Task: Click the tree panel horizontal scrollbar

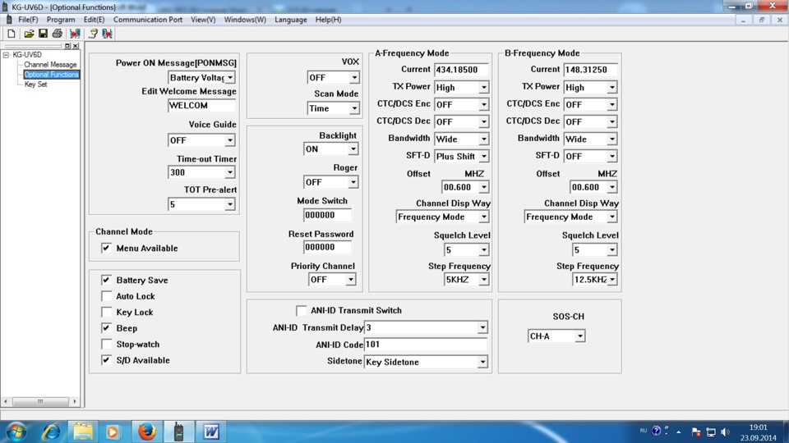Action: 40,401
